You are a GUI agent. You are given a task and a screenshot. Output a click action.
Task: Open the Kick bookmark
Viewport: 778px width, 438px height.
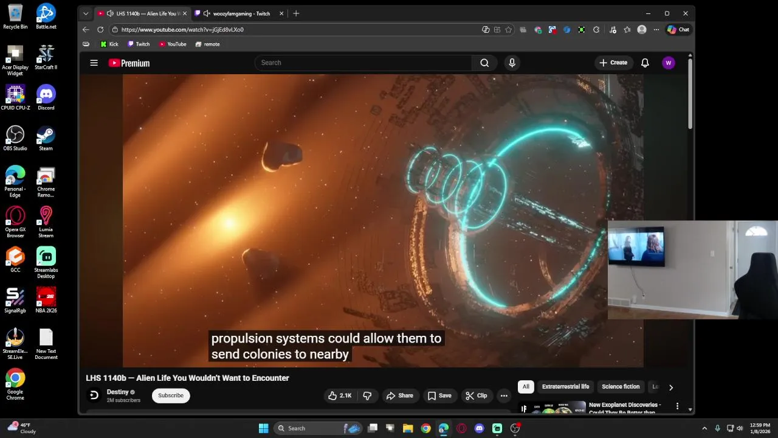(x=109, y=44)
